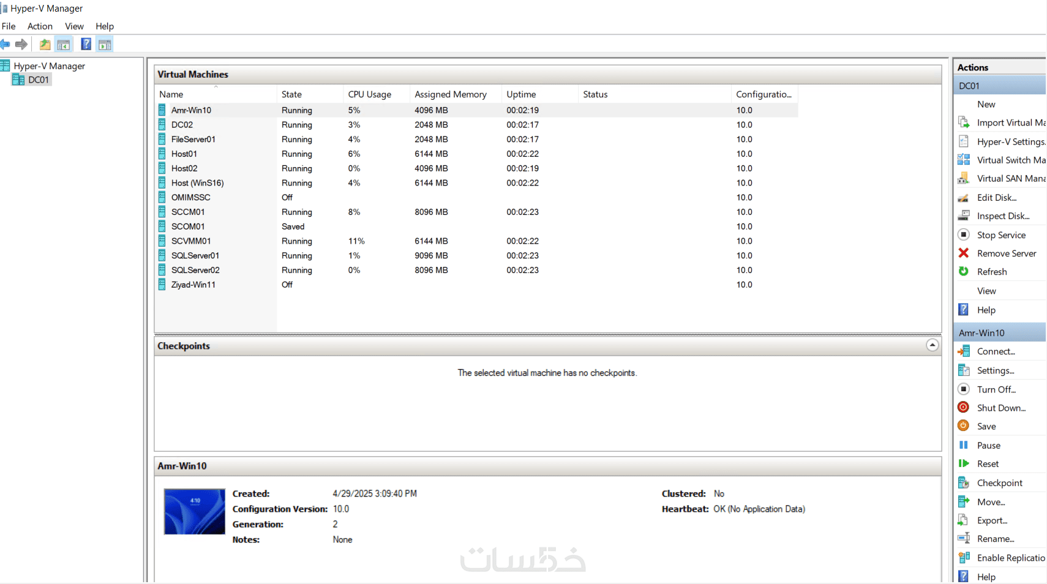Viewport: 1047px width, 584px height.
Task: Create a Checkpoint via the Actions pane
Action: click(1000, 483)
